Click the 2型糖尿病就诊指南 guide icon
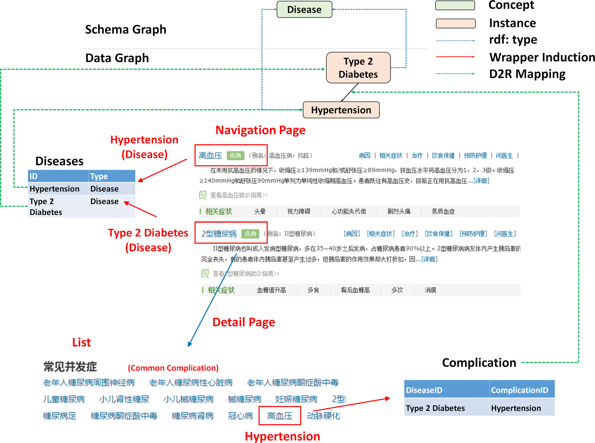 pyautogui.click(x=205, y=273)
